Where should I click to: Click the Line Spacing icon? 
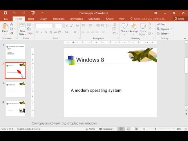click(108, 26)
